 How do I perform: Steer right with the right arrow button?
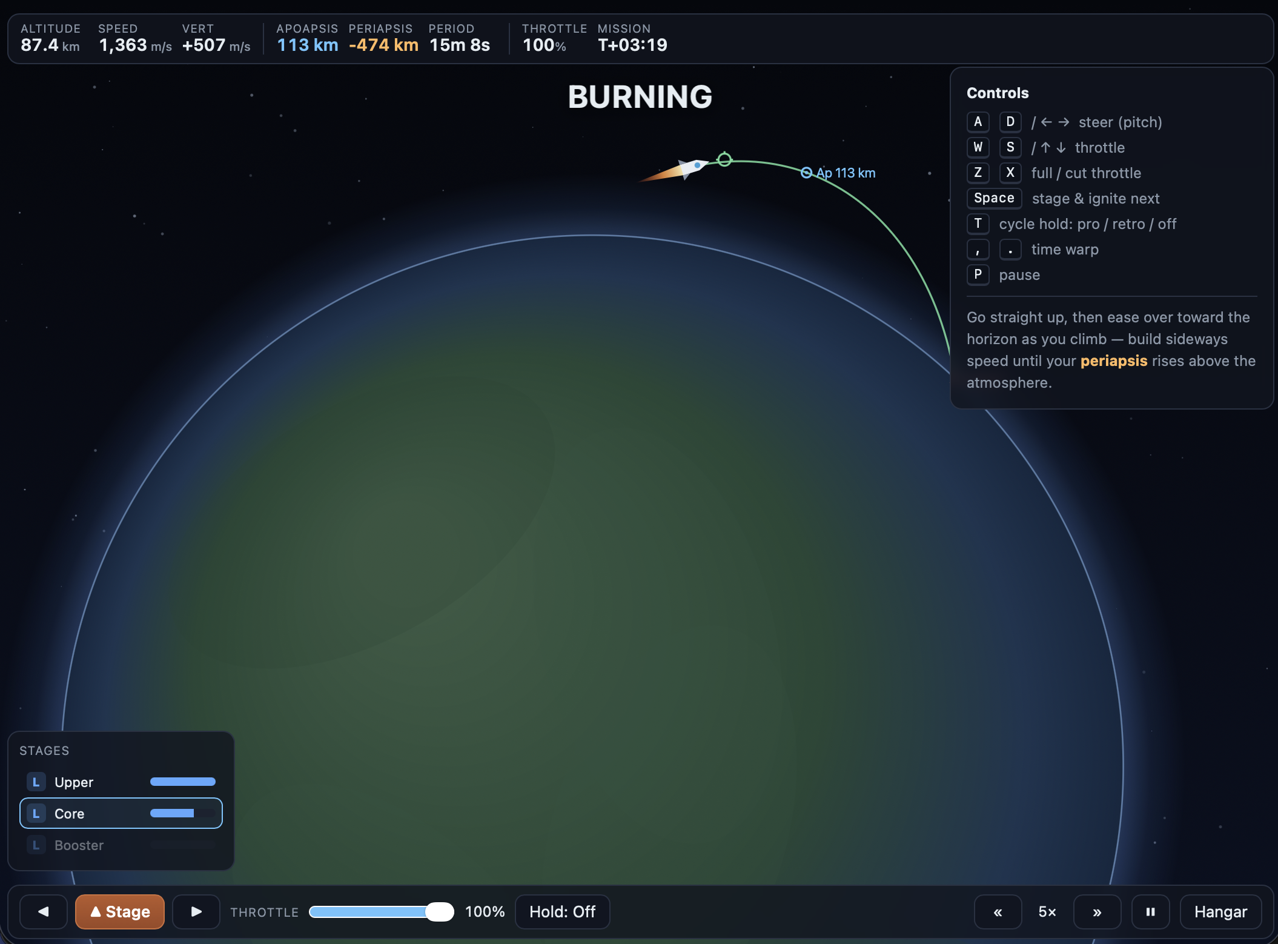196,911
